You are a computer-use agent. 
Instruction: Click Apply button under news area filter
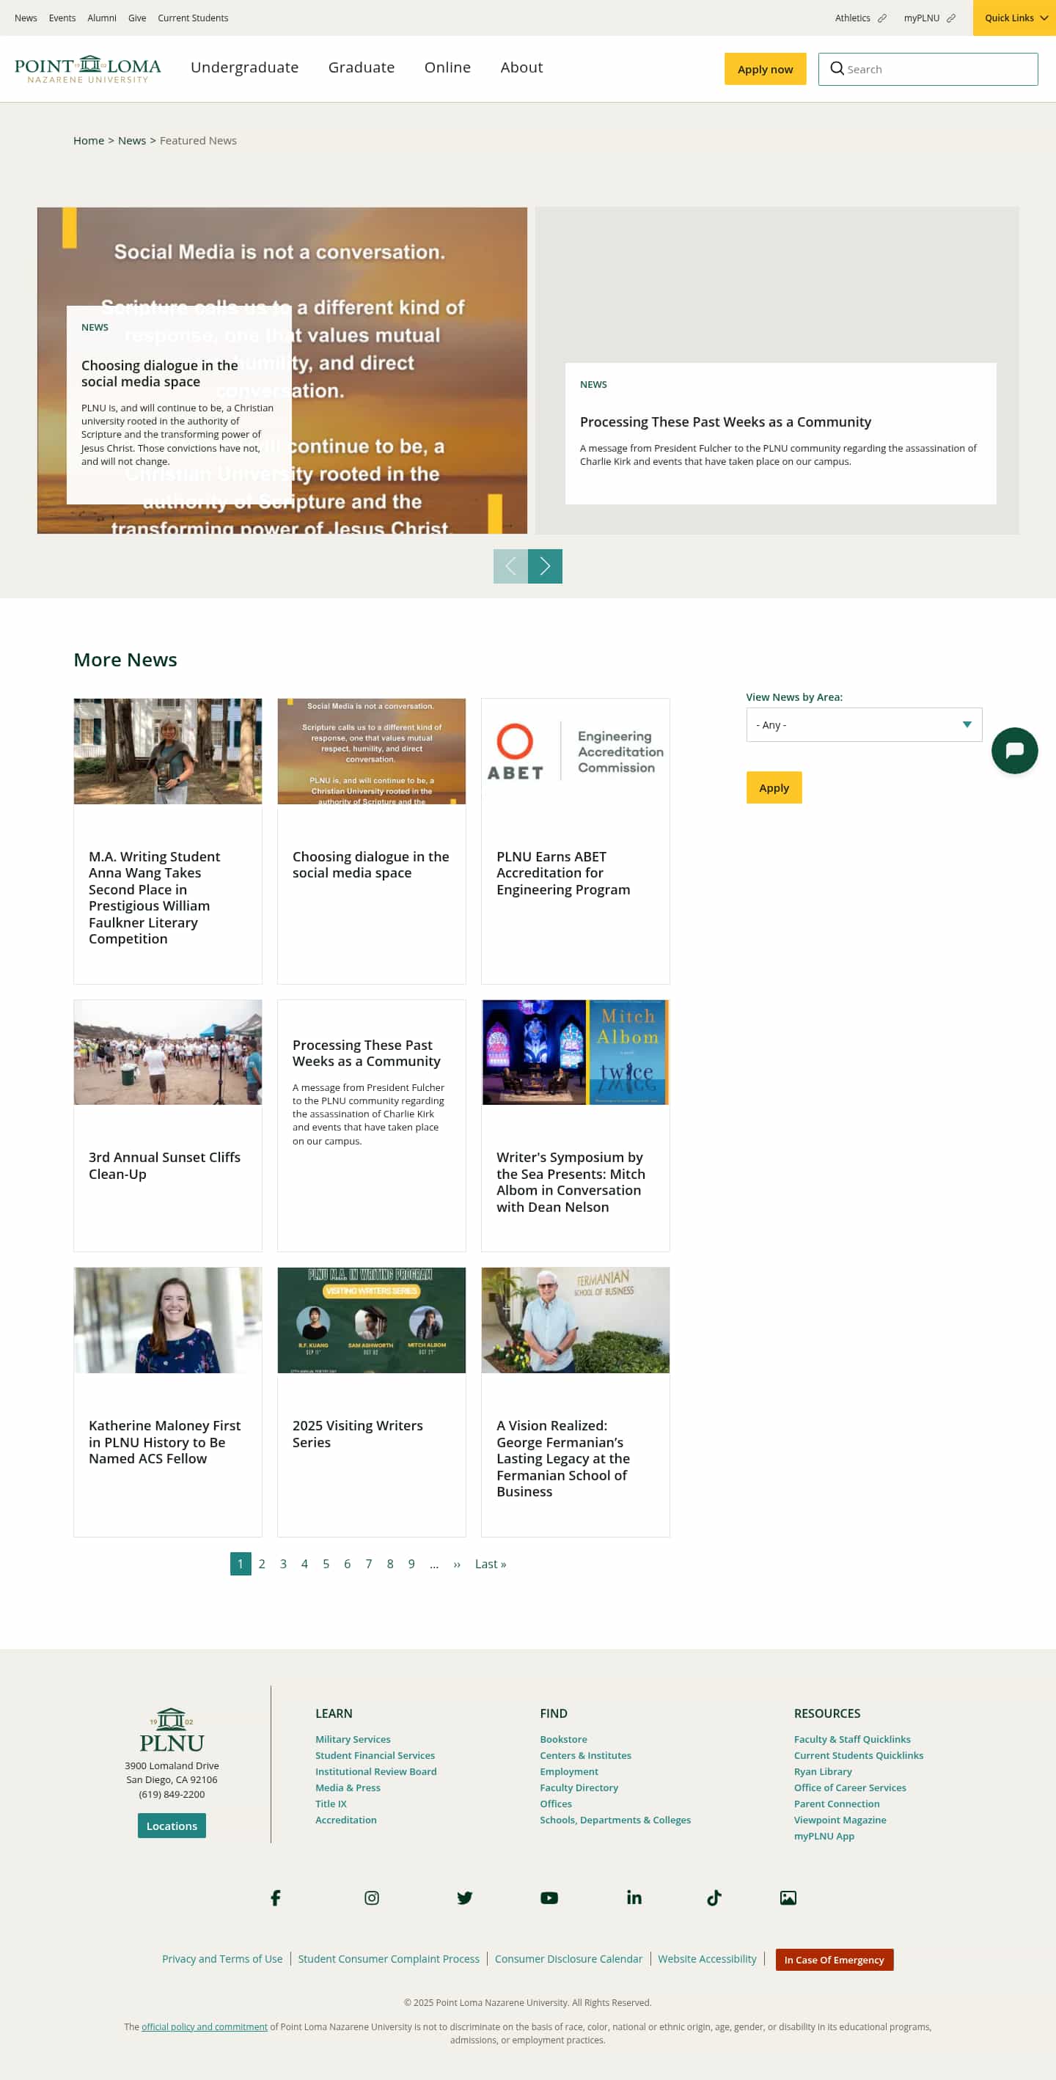point(774,788)
